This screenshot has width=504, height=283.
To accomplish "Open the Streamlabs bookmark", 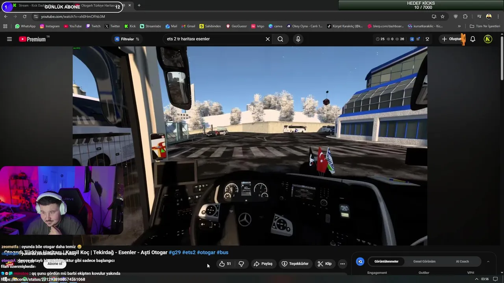I will pyautogui.click(x=150, y=26).
